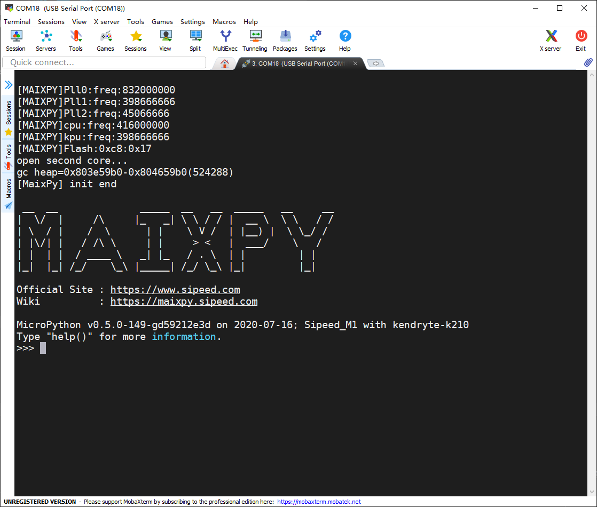Open the X server menu
Image resolution: width=597 pixels, height=507 pixels.
107,22
